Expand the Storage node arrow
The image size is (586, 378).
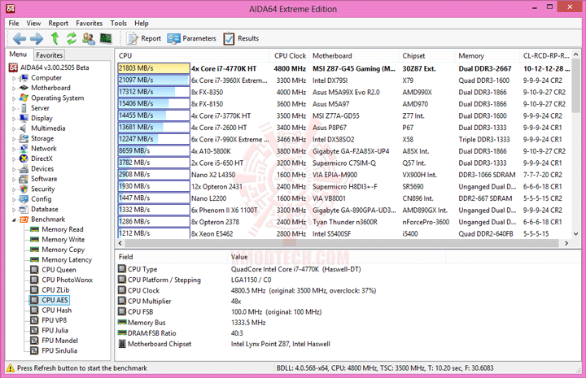[x=14, y=139]
